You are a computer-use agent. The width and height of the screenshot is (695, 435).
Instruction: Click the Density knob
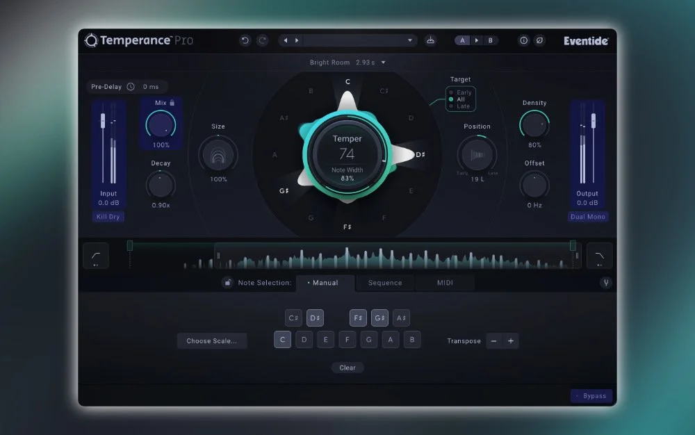534,124
